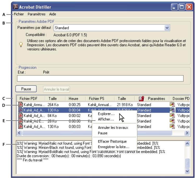
Task: Choose Pause in the context menu
Action: [x=103, y=133]
